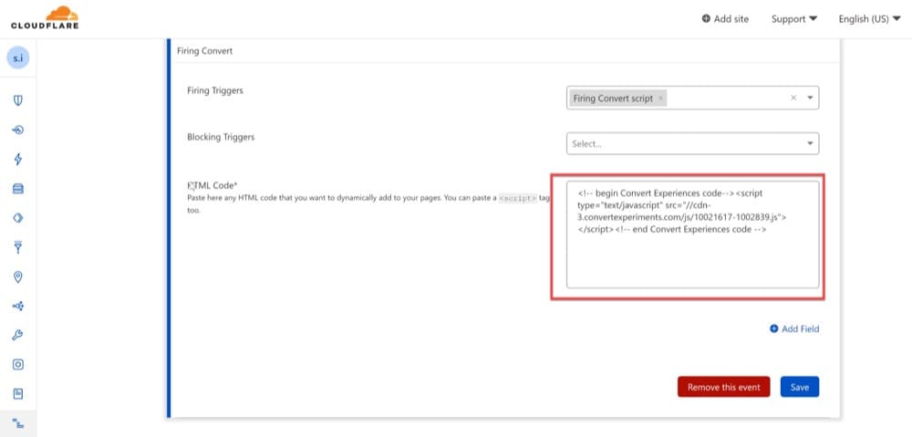Open the English (US) language menu
Viewport: 912px width, 437px height.
pos(869,18)
